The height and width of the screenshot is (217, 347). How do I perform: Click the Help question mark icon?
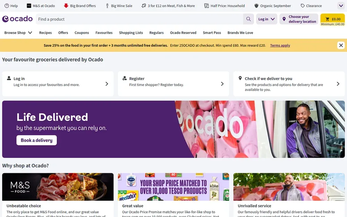point(7,6)
